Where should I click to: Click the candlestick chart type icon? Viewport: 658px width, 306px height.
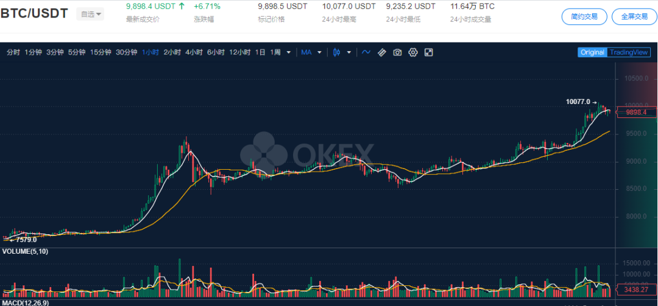336,52
